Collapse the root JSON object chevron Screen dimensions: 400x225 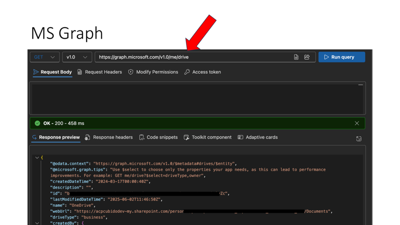37,158
